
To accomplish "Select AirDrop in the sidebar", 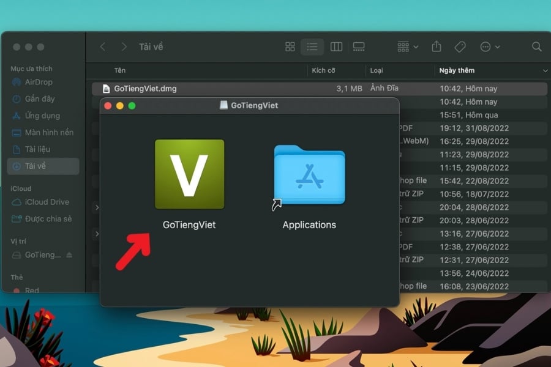I will [x=39, y=82].
